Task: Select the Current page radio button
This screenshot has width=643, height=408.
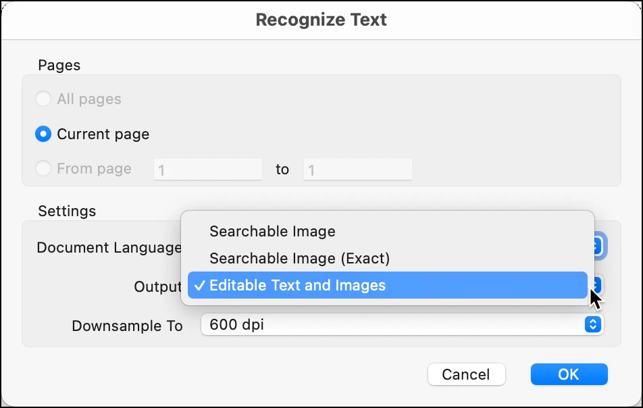Action: pyautogui.click(x=43, y=134)
